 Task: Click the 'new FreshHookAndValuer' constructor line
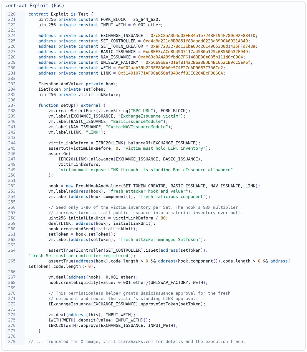154,186
